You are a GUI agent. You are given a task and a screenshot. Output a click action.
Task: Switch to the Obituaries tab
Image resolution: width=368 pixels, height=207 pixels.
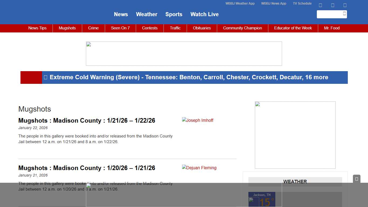coord(202,28)
